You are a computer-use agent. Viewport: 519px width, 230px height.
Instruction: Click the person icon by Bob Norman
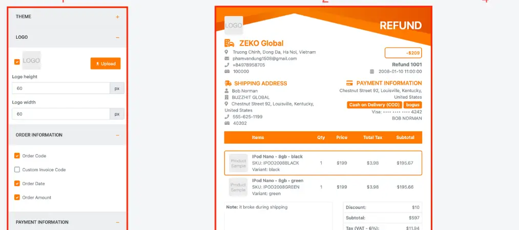pyautogui.click(x=226, y=91)
